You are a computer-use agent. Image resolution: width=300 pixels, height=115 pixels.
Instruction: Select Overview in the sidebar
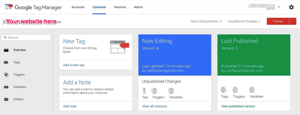coord(19,50)
